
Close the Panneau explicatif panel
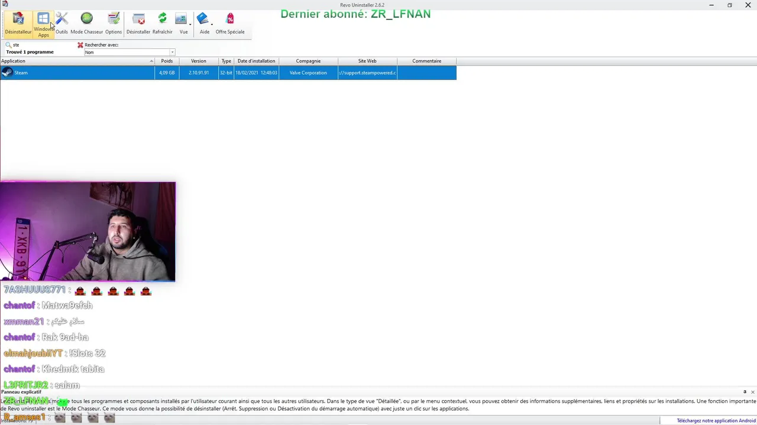click(752, 392)
